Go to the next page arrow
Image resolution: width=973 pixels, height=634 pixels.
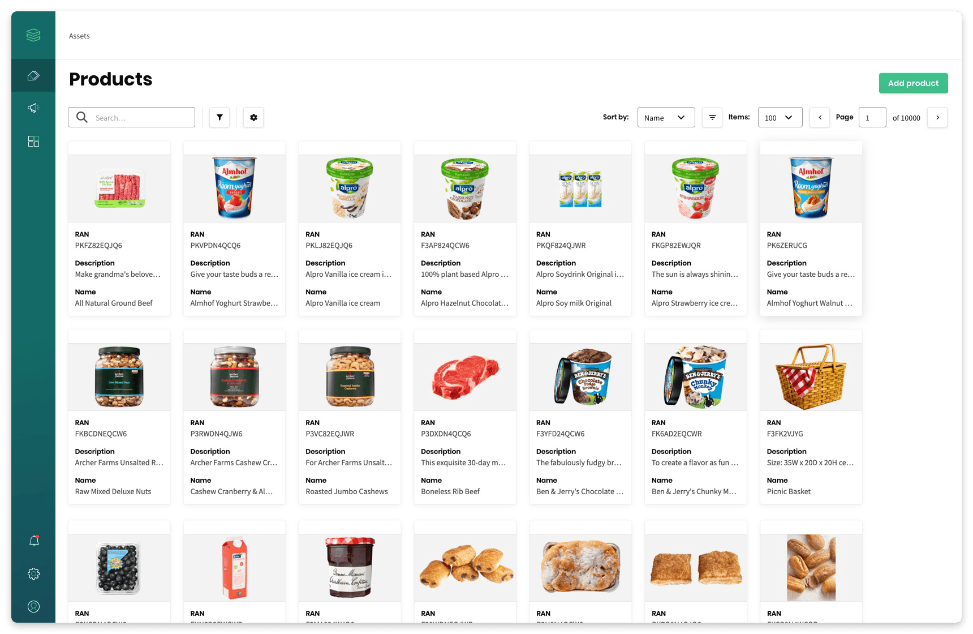(937, 117)
